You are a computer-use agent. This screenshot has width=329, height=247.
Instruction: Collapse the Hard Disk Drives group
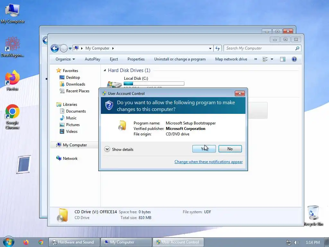coord(105,70)
